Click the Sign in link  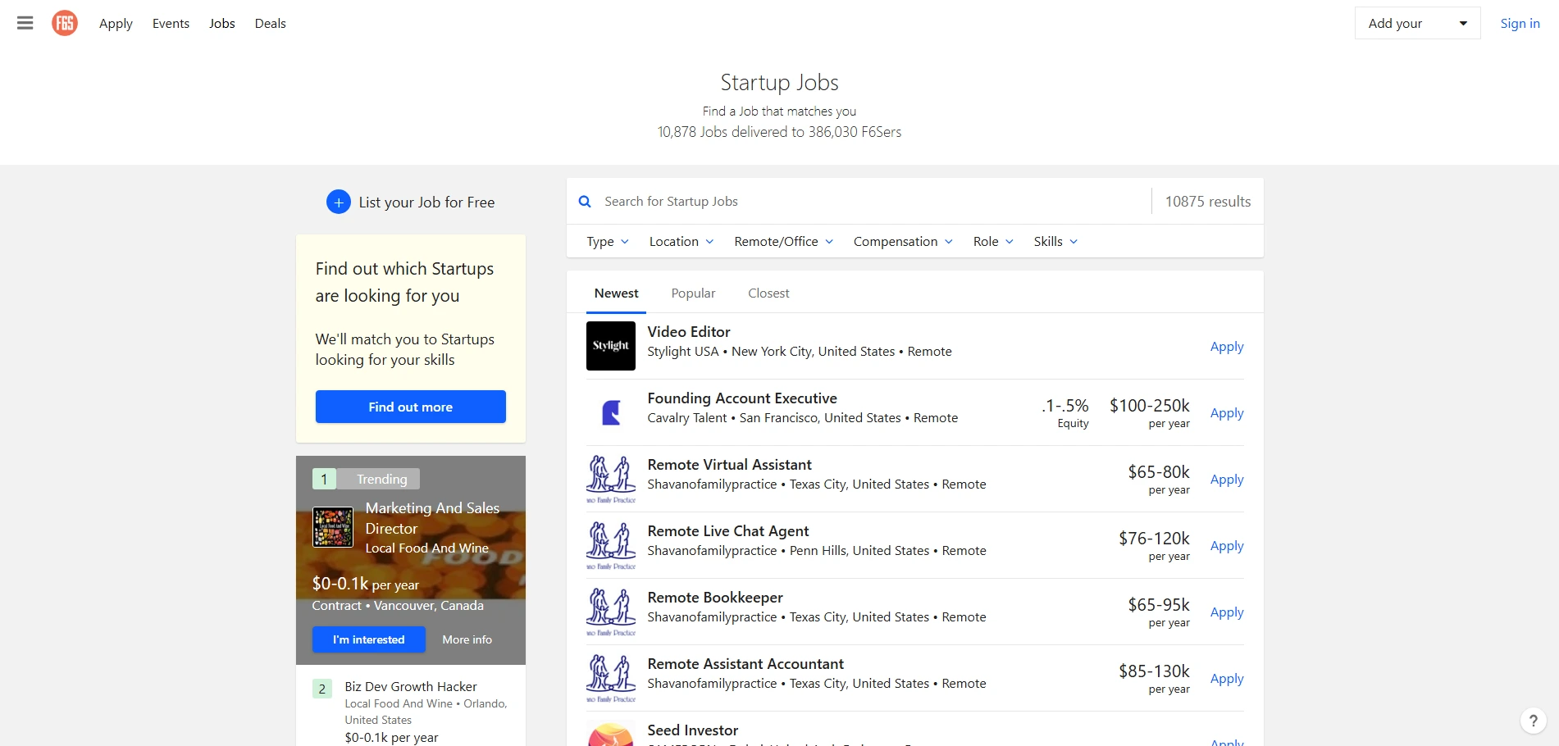click(1520, 24)
